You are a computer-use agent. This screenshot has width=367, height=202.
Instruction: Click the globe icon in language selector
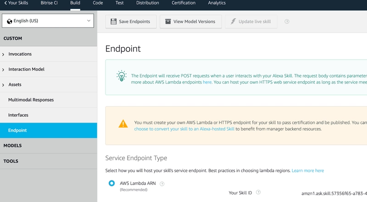9,21
